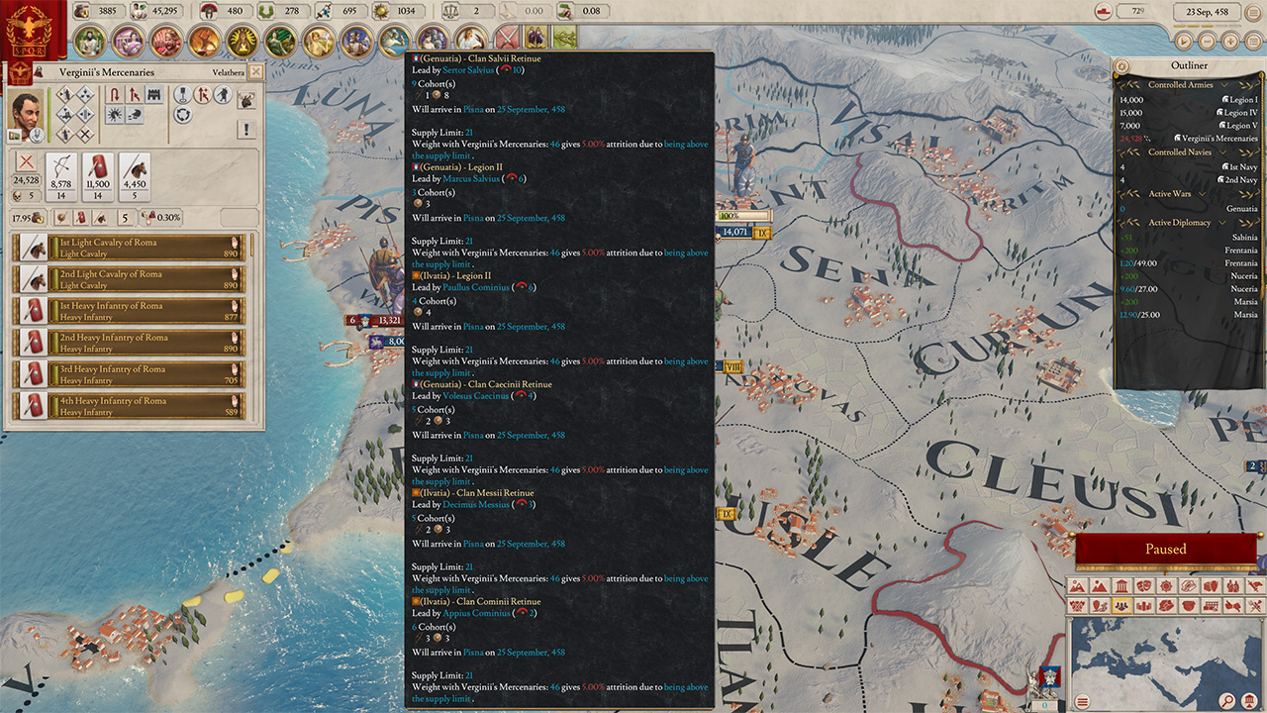The width and height of the screenshot is (1267, 713).
Task: Decrease game speed with minus button
Action: (1207, 42)
